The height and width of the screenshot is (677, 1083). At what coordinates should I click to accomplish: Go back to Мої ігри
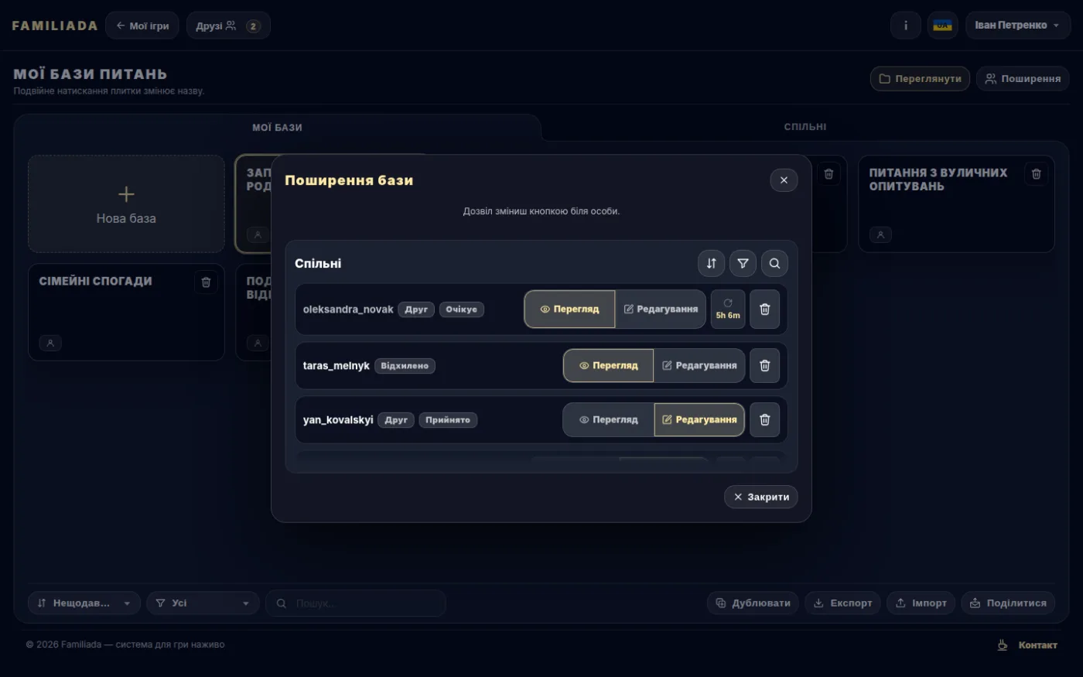(x=142, y=26)
